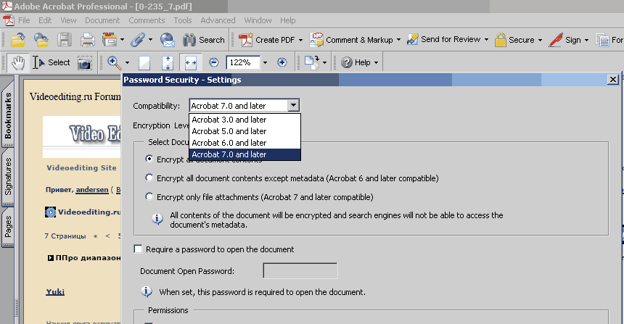Click the Actual Size page icon
The image size is (624, 324).
(x=144, y=62)
